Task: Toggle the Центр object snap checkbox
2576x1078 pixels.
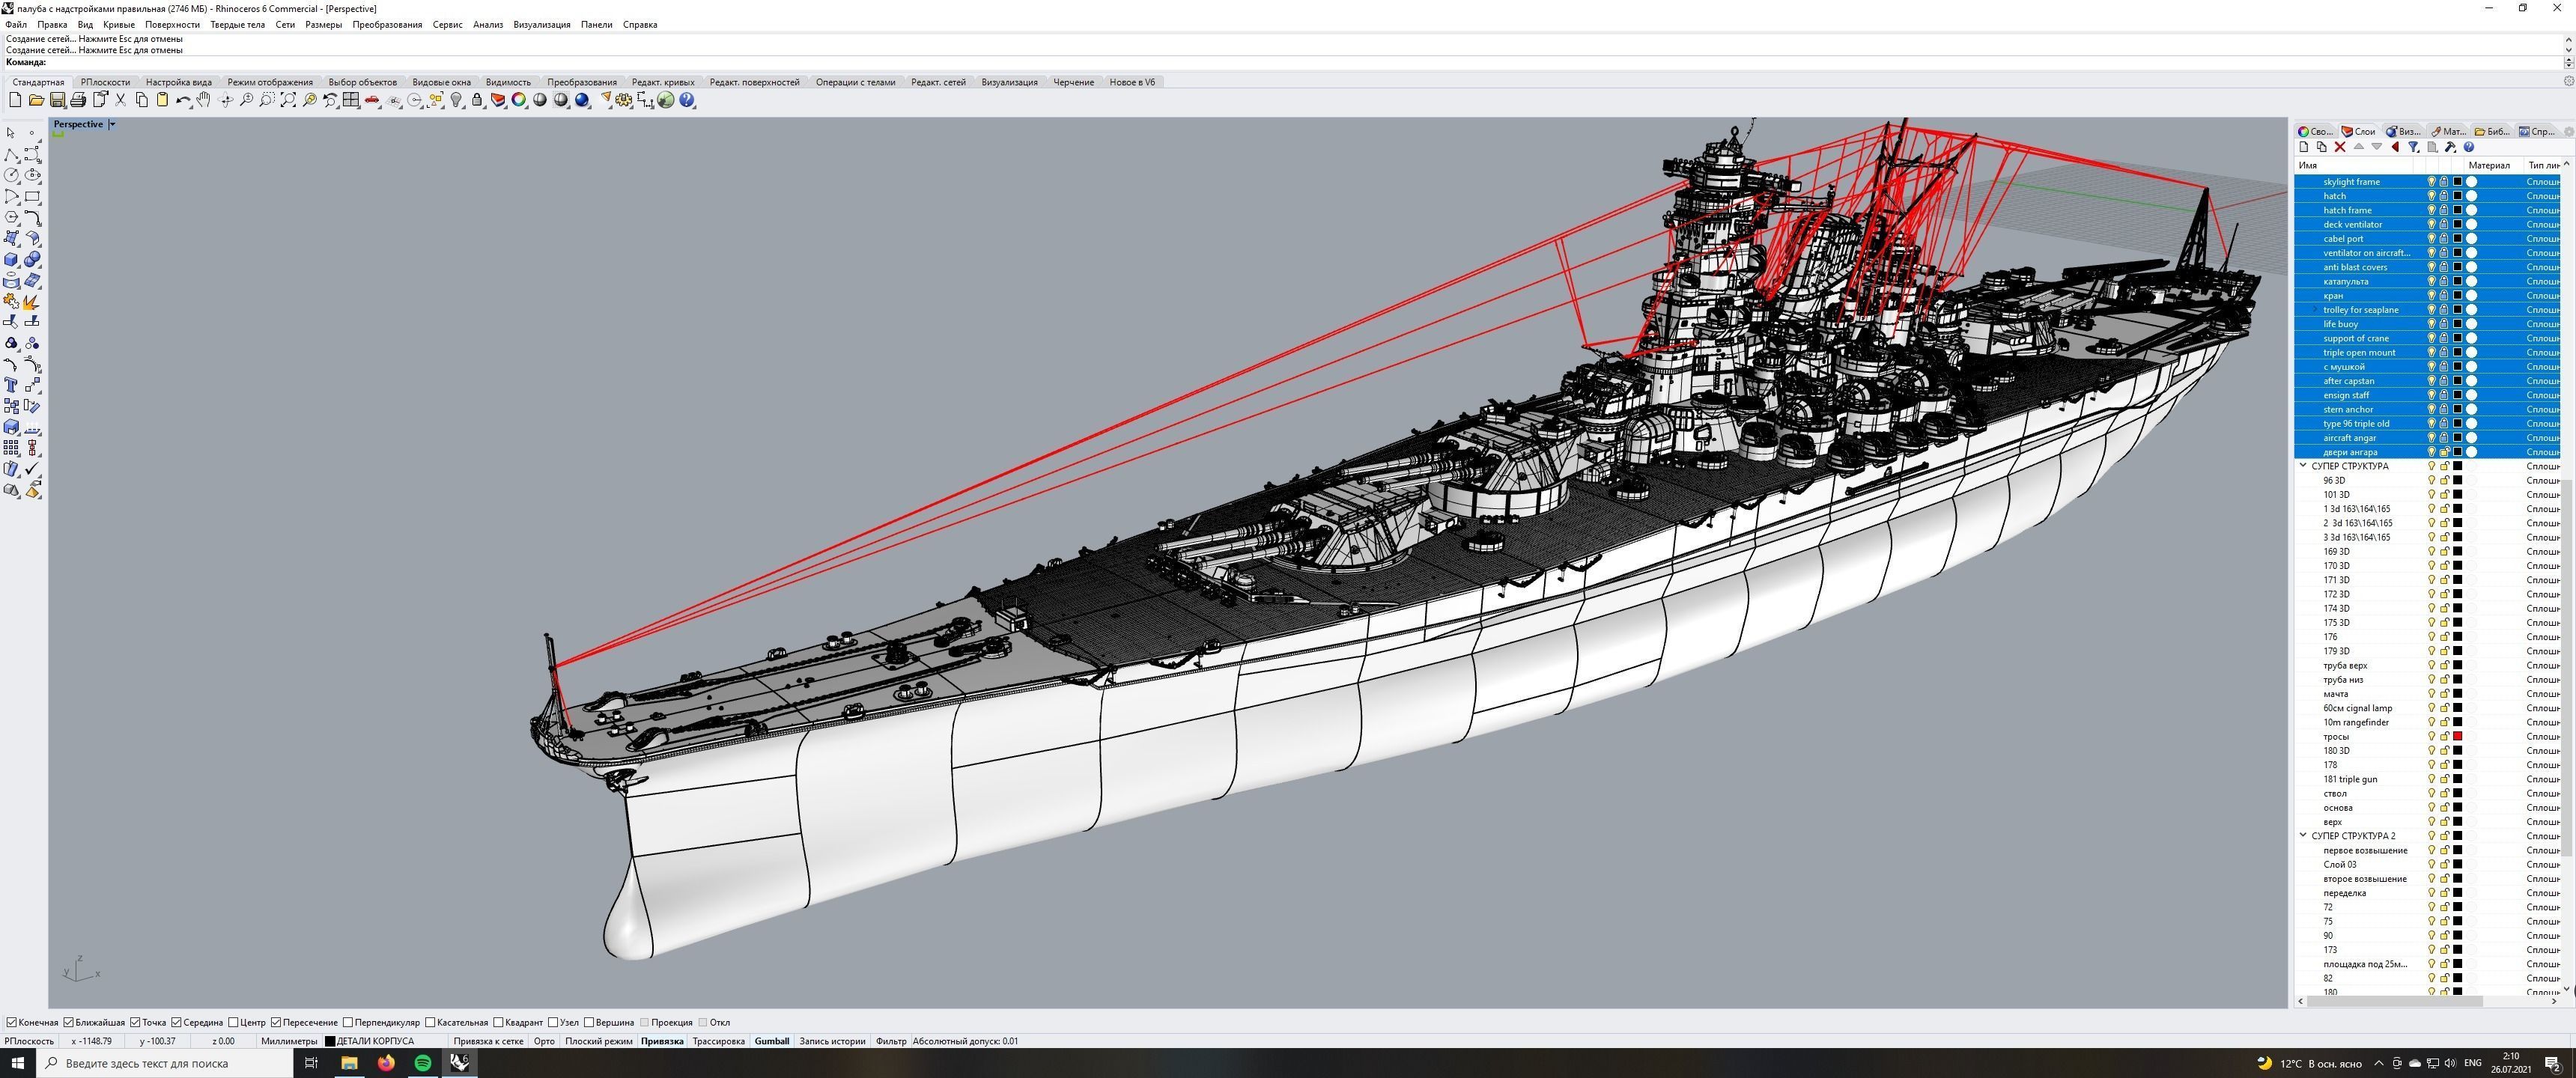Action: 233,1022
